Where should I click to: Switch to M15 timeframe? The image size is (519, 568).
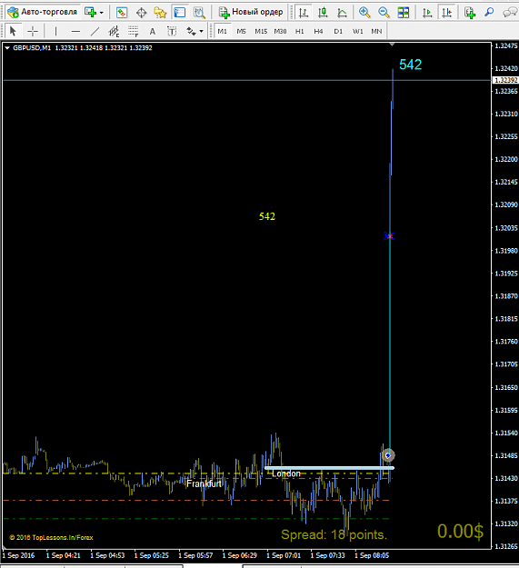coord(261,32)
